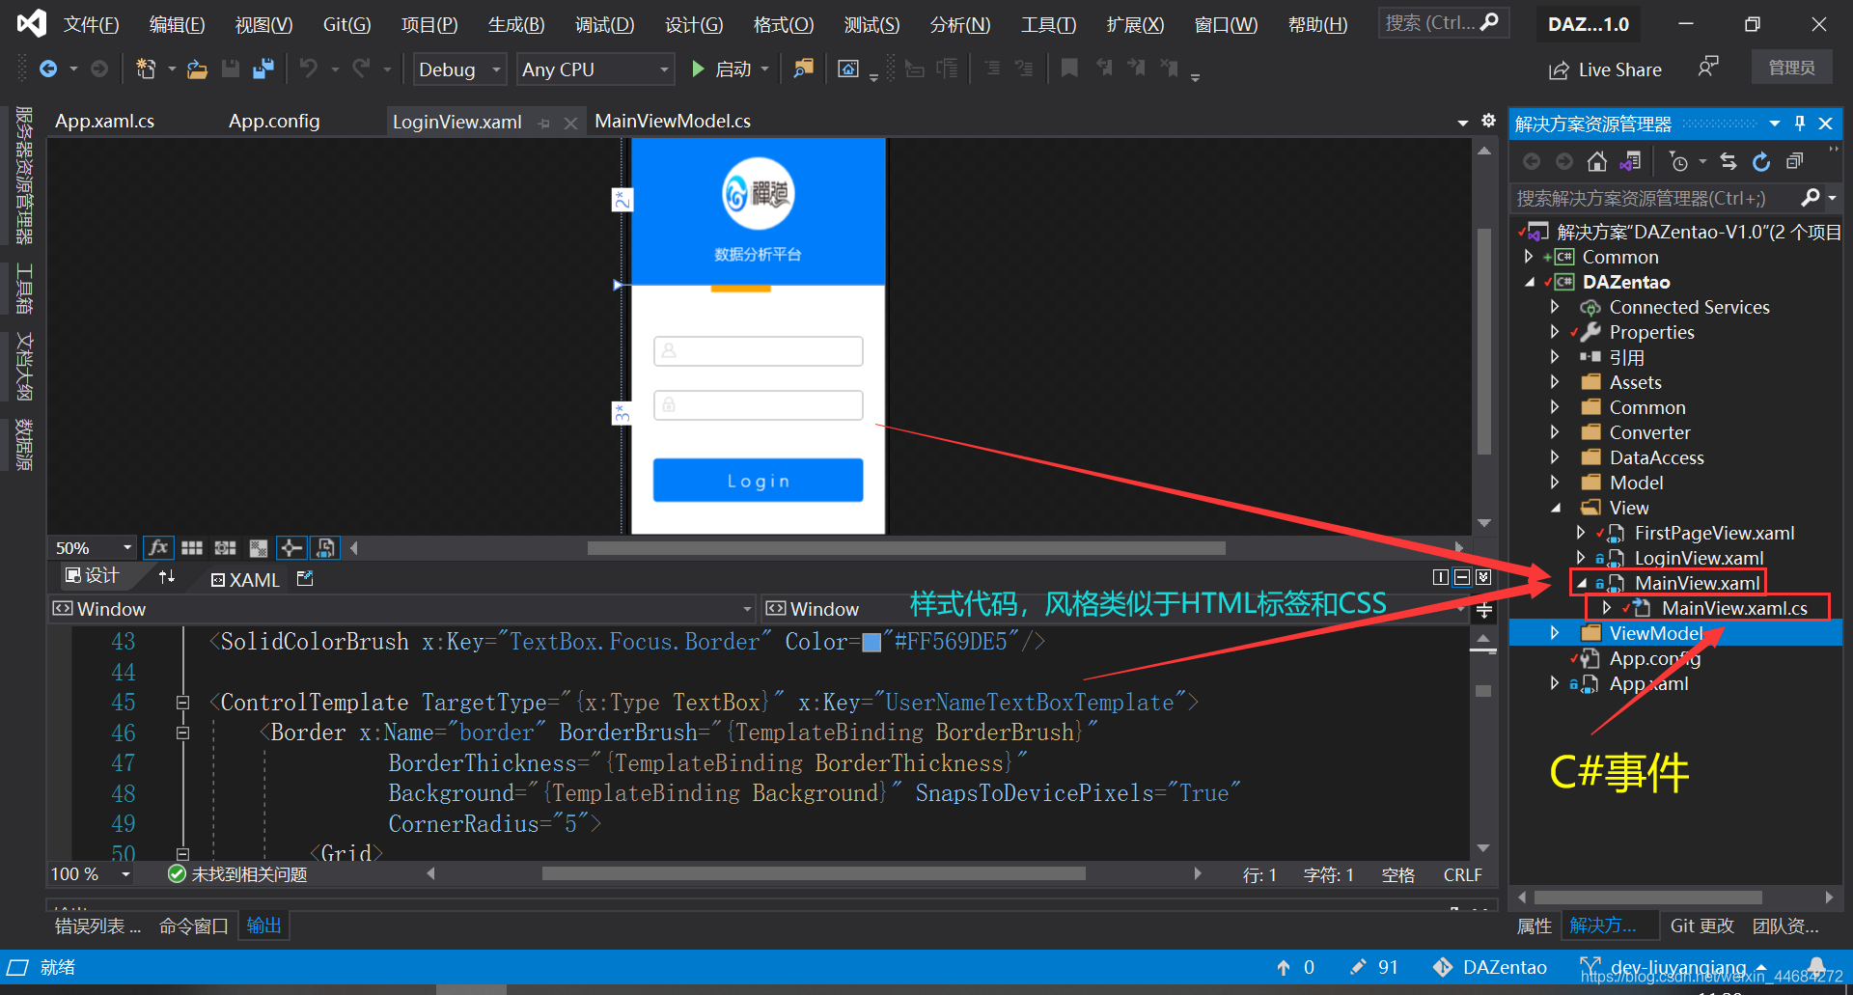Viewport: 1853px width, 995px height.
Task: Pin the Solution Explorer panel
Action: coord(1800,124)
